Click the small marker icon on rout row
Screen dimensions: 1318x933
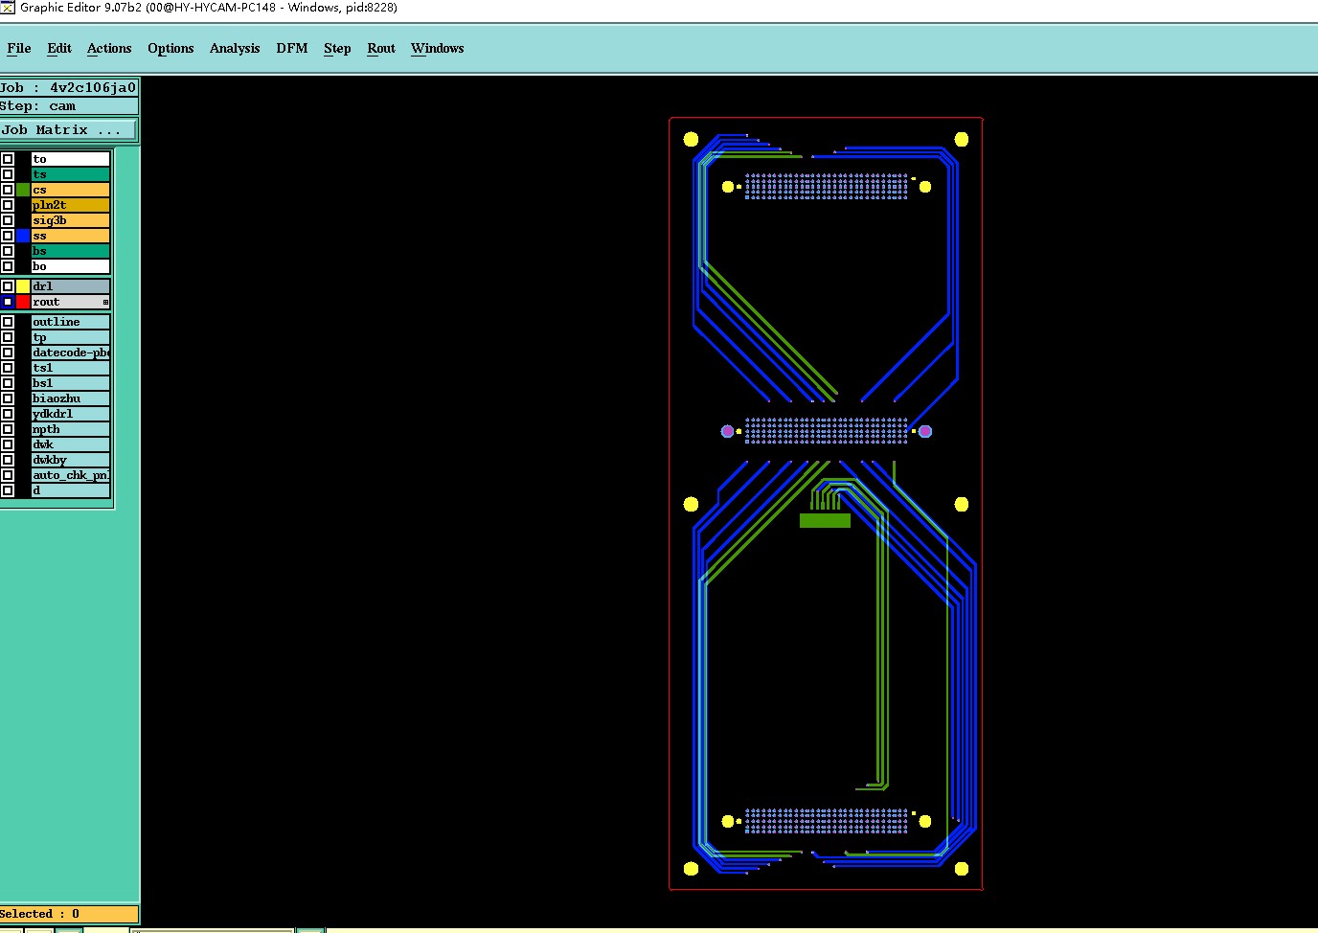click(x=105, y=303)
